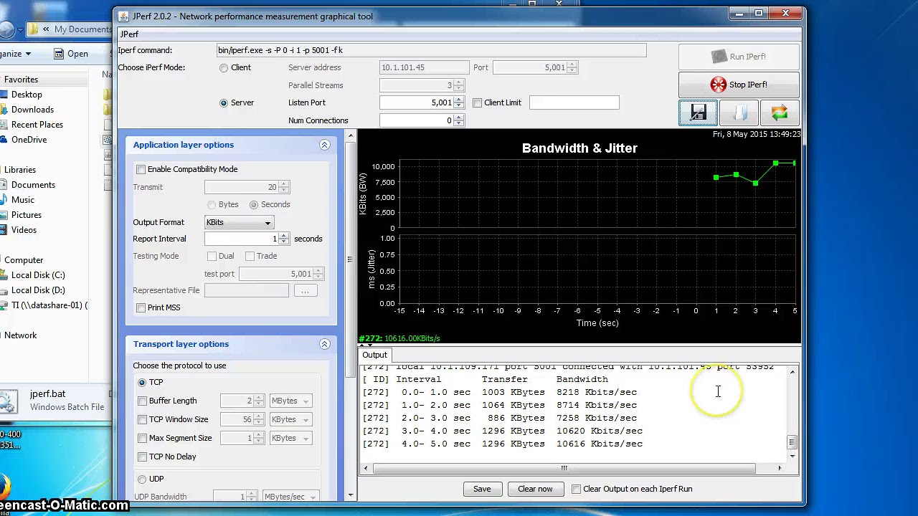Click the Save output button
The width and height of the screenshot is (918, 516).
point(482,489)
